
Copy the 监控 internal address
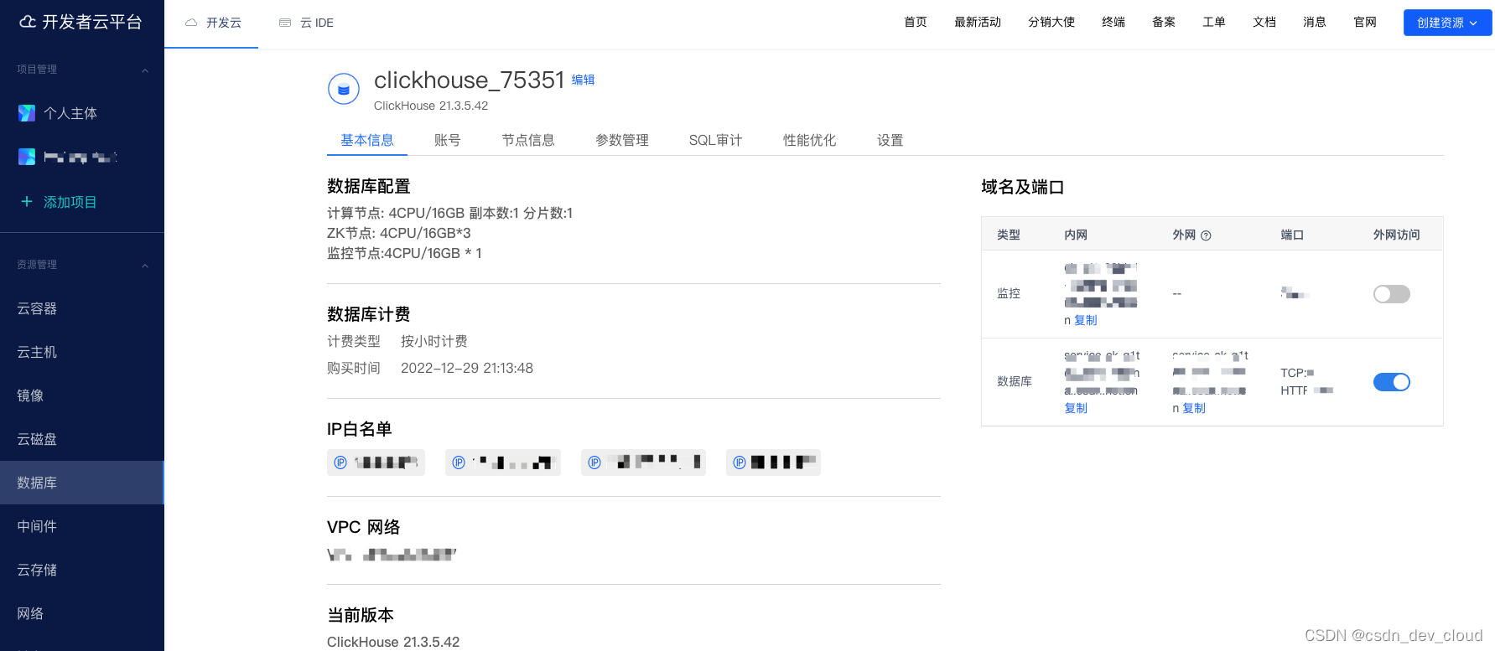1086,320
